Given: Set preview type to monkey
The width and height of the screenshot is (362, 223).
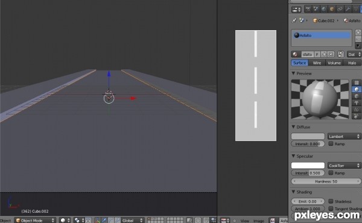Looking at the screenshot, I should click(x=357, y=102).
